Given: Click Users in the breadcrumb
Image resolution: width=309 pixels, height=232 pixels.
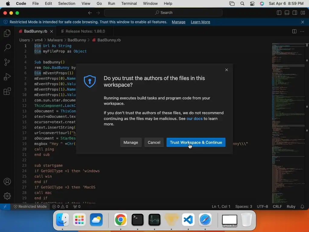Looking at the screenshot, I should (x=24, y=40).
